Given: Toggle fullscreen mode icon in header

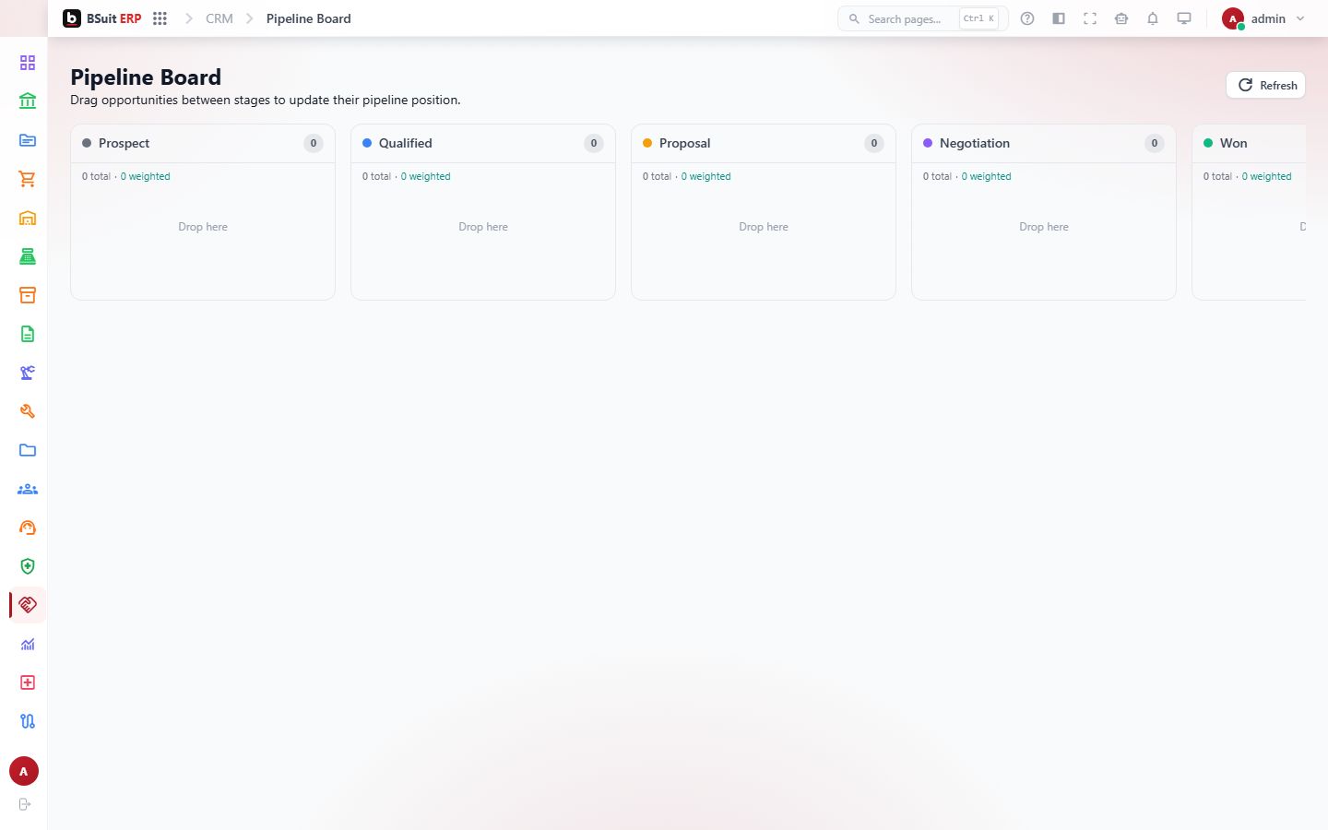Looking at the screenshot, I should pyautogui.click(x=1090, y=18).
